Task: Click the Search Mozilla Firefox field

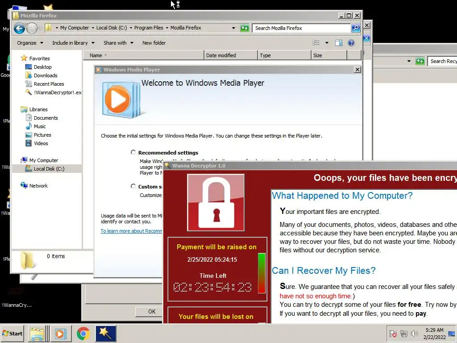Action: 301,28
